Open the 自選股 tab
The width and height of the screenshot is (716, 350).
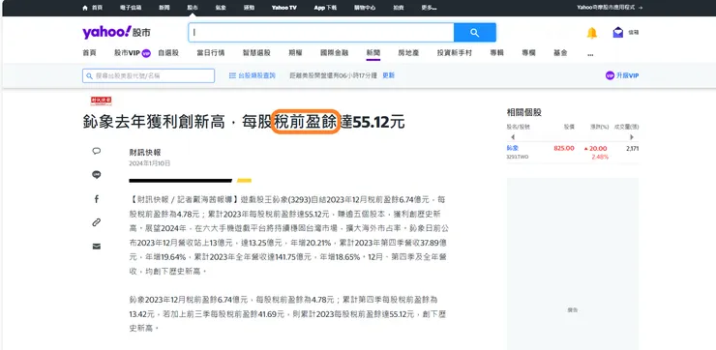[x=168, y=53]
